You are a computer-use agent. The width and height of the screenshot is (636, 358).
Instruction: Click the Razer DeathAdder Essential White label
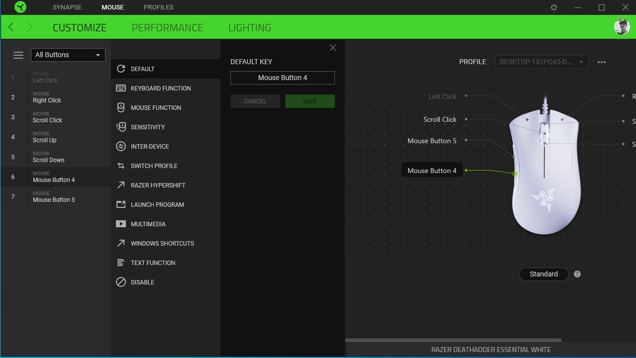point(491,350)
